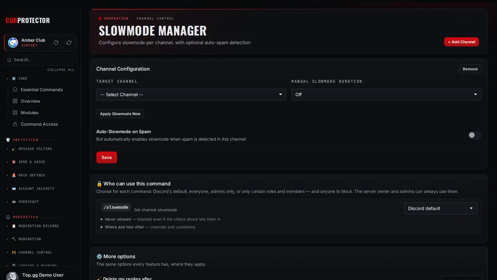The image size is (497, 280).
Task: Click the CubProtector logo
Action: click(28, 21)
